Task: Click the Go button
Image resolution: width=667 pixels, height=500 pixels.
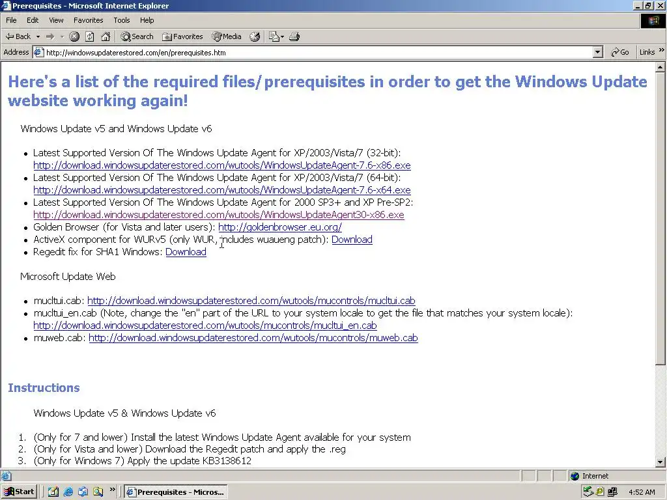Action: (620, 52)
